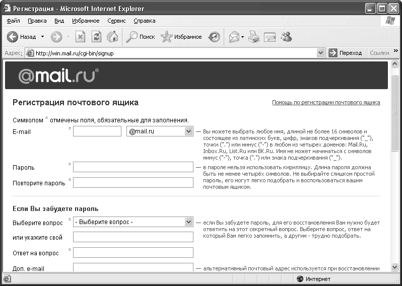Click the Доп. e-mail input field
This screenshot has width=402, height=286.
pos(133,267)
